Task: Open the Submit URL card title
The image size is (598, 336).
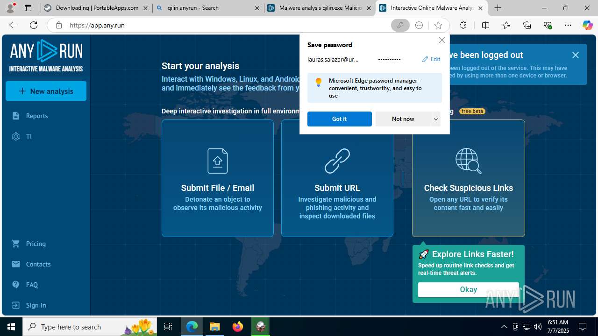Action: pyautogui.click(x=337, y=188)
